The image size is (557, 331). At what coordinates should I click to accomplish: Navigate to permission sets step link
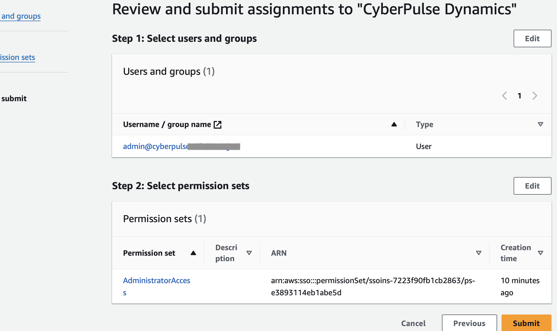click(x=18, y=57)
